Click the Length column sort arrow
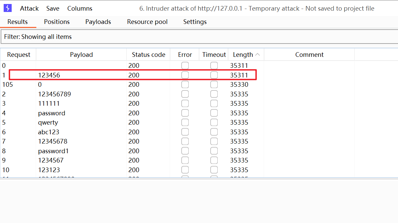 [257, 55]
